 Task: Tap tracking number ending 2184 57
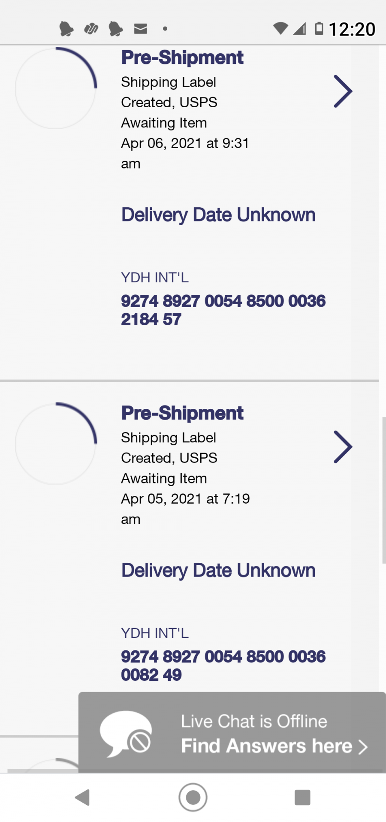(x=223, y=310)
